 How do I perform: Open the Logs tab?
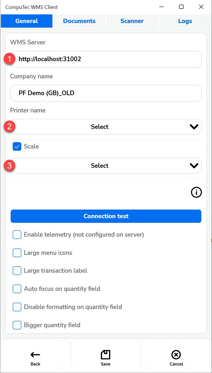[185, 21]
